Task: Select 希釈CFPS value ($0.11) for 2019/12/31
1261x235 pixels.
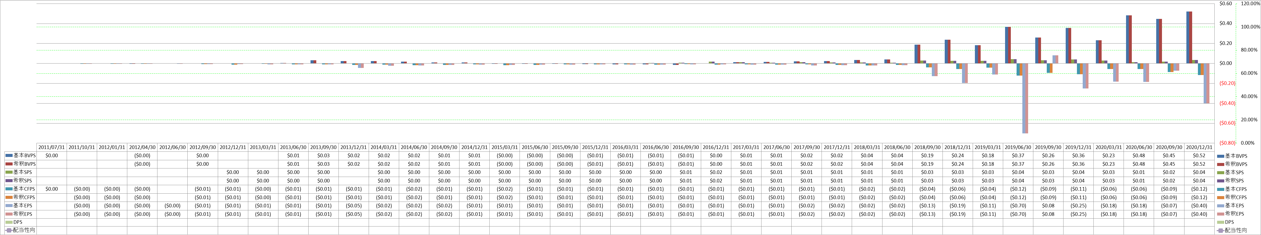Action: tap(1078, 197)
